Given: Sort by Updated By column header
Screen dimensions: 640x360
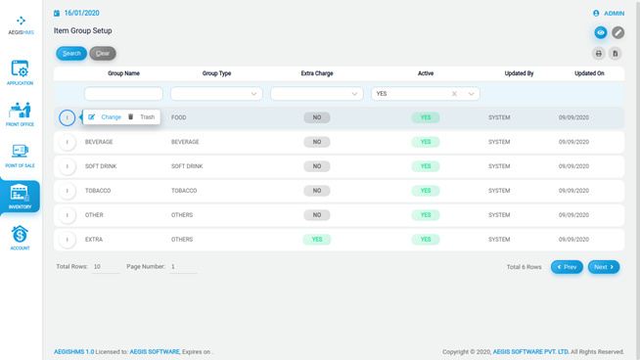Looking at the screenshot, I should click(520, 73).
